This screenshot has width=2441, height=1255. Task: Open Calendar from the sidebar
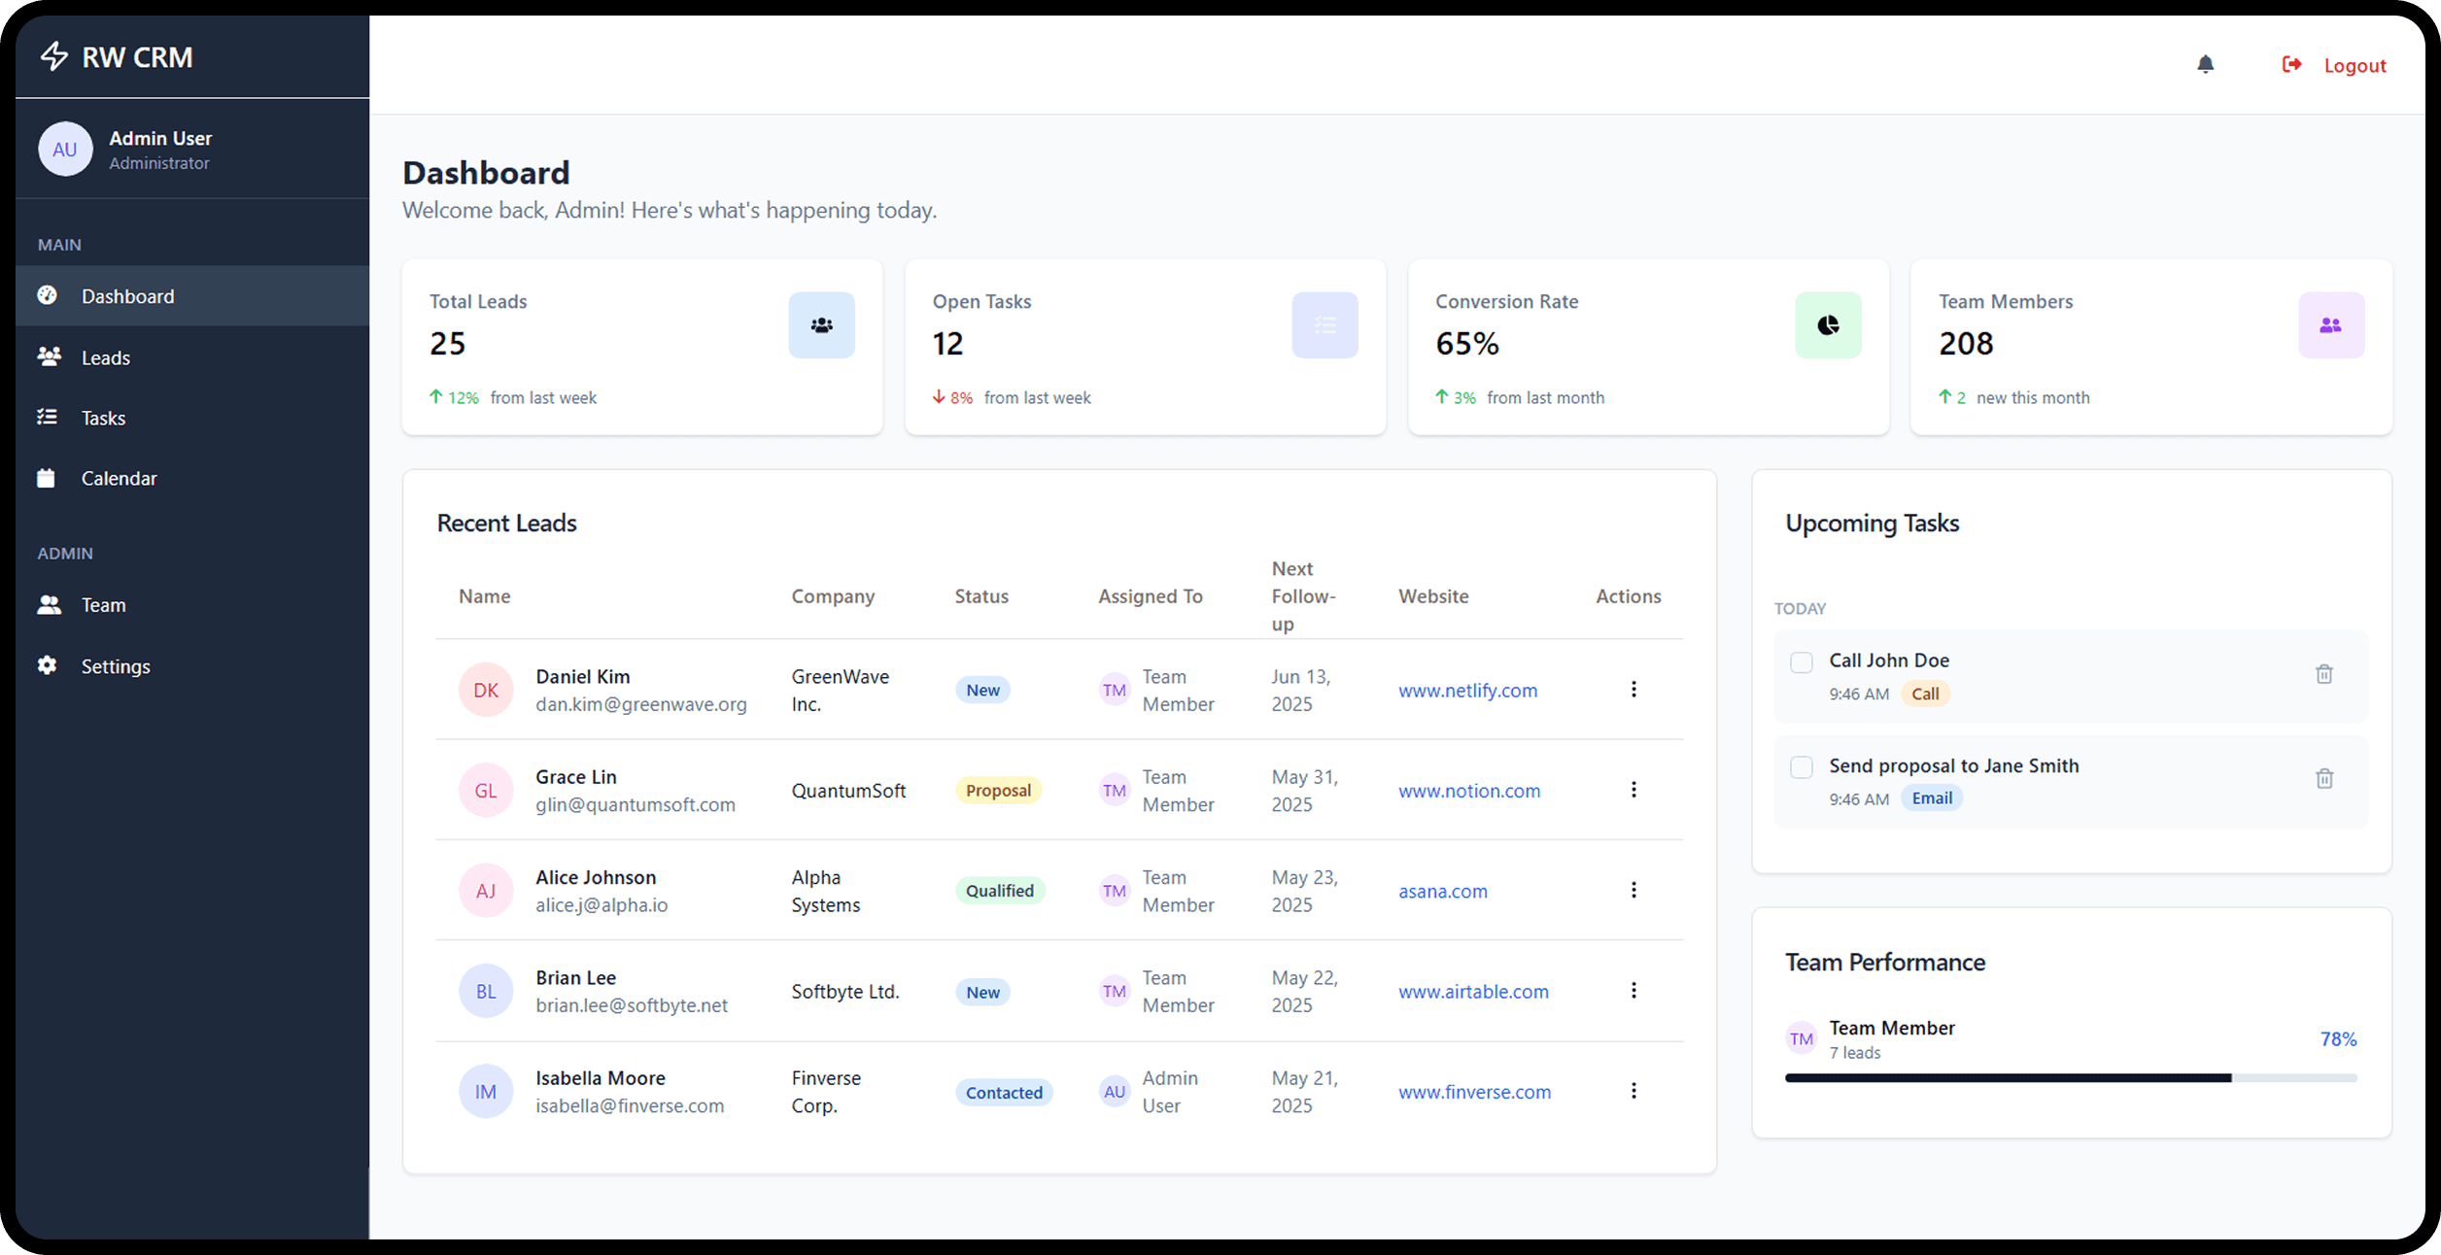(192, 478)
